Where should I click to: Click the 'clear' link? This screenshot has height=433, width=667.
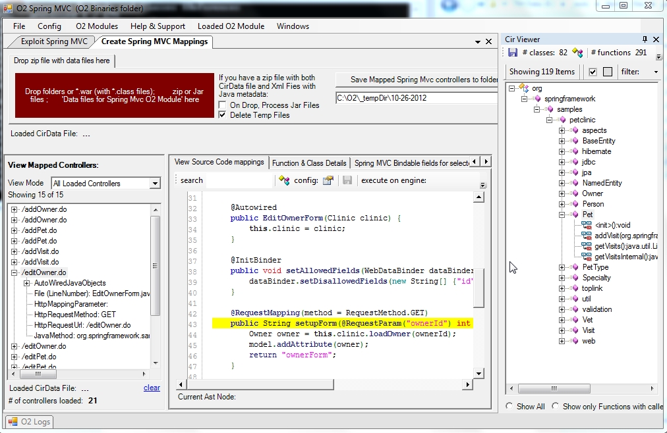pos(152,388)
